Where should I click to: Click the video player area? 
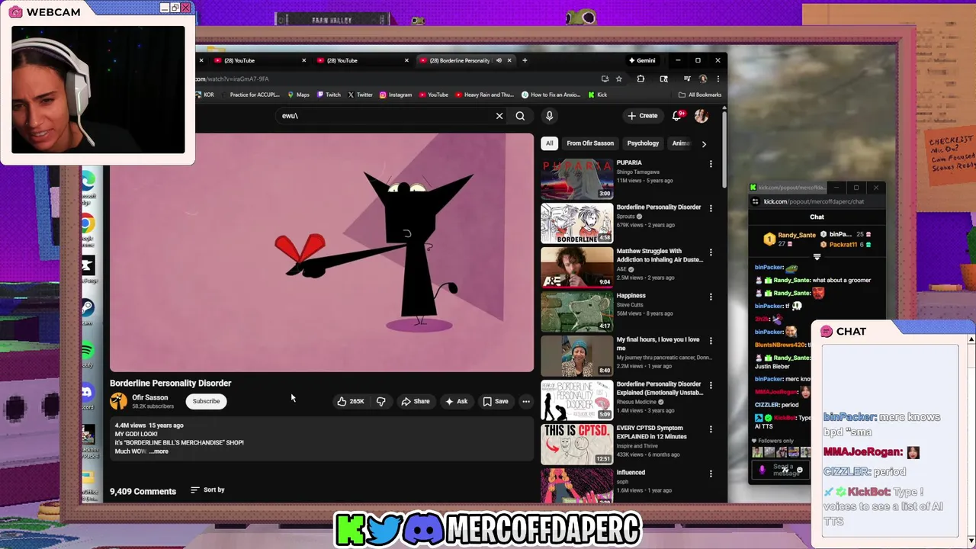[x=322, y=252]
